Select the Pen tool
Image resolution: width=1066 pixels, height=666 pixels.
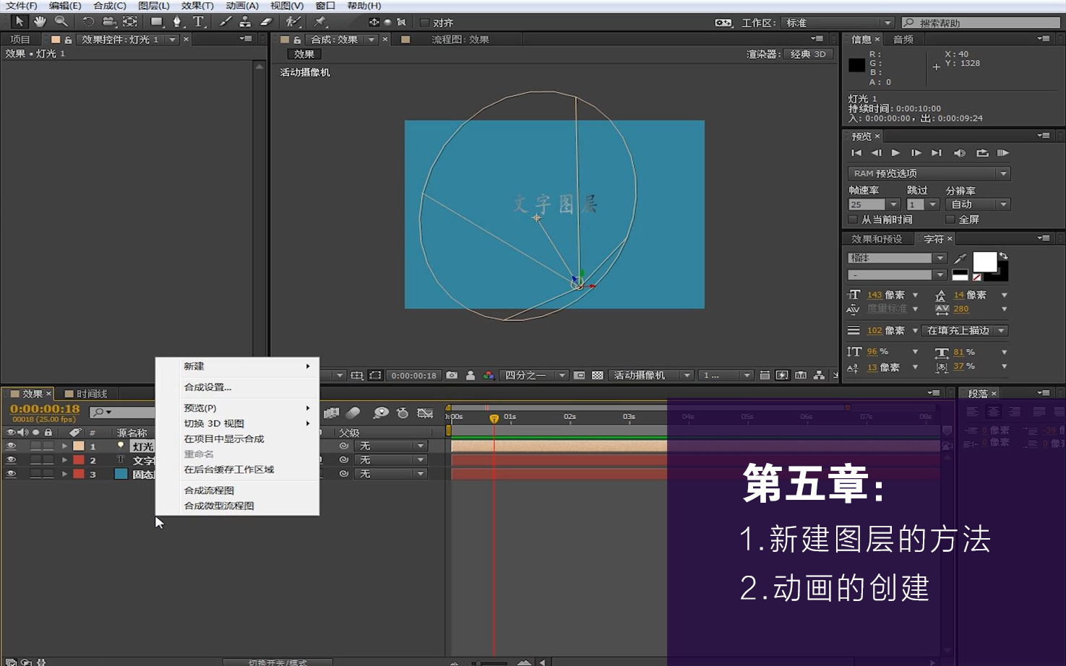tap(177, 22)
